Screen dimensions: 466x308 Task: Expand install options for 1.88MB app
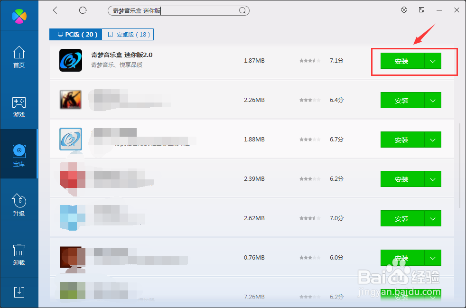click(433, 140)
